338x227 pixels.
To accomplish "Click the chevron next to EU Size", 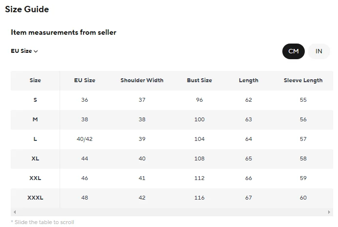I will pos(36,51).
